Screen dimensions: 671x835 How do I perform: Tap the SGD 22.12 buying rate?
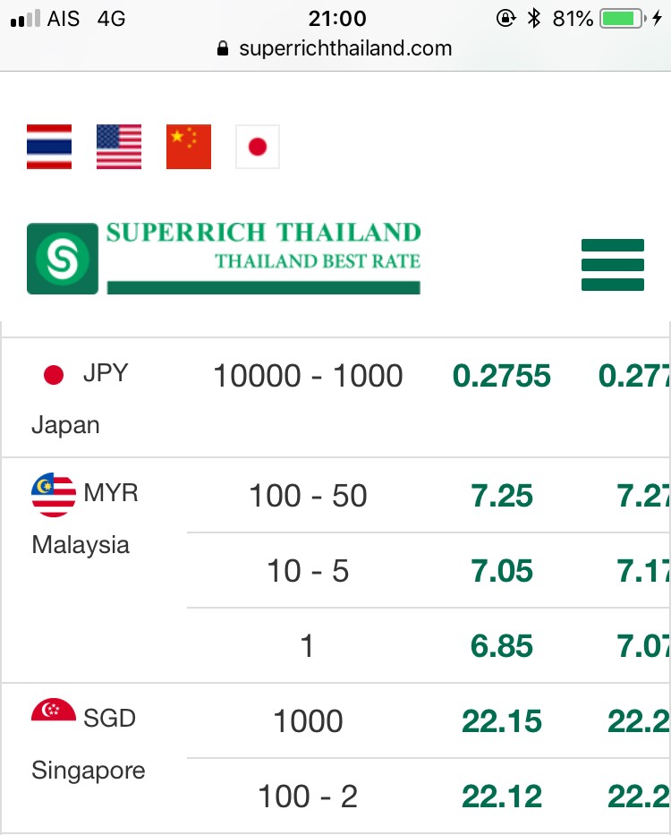501,797
